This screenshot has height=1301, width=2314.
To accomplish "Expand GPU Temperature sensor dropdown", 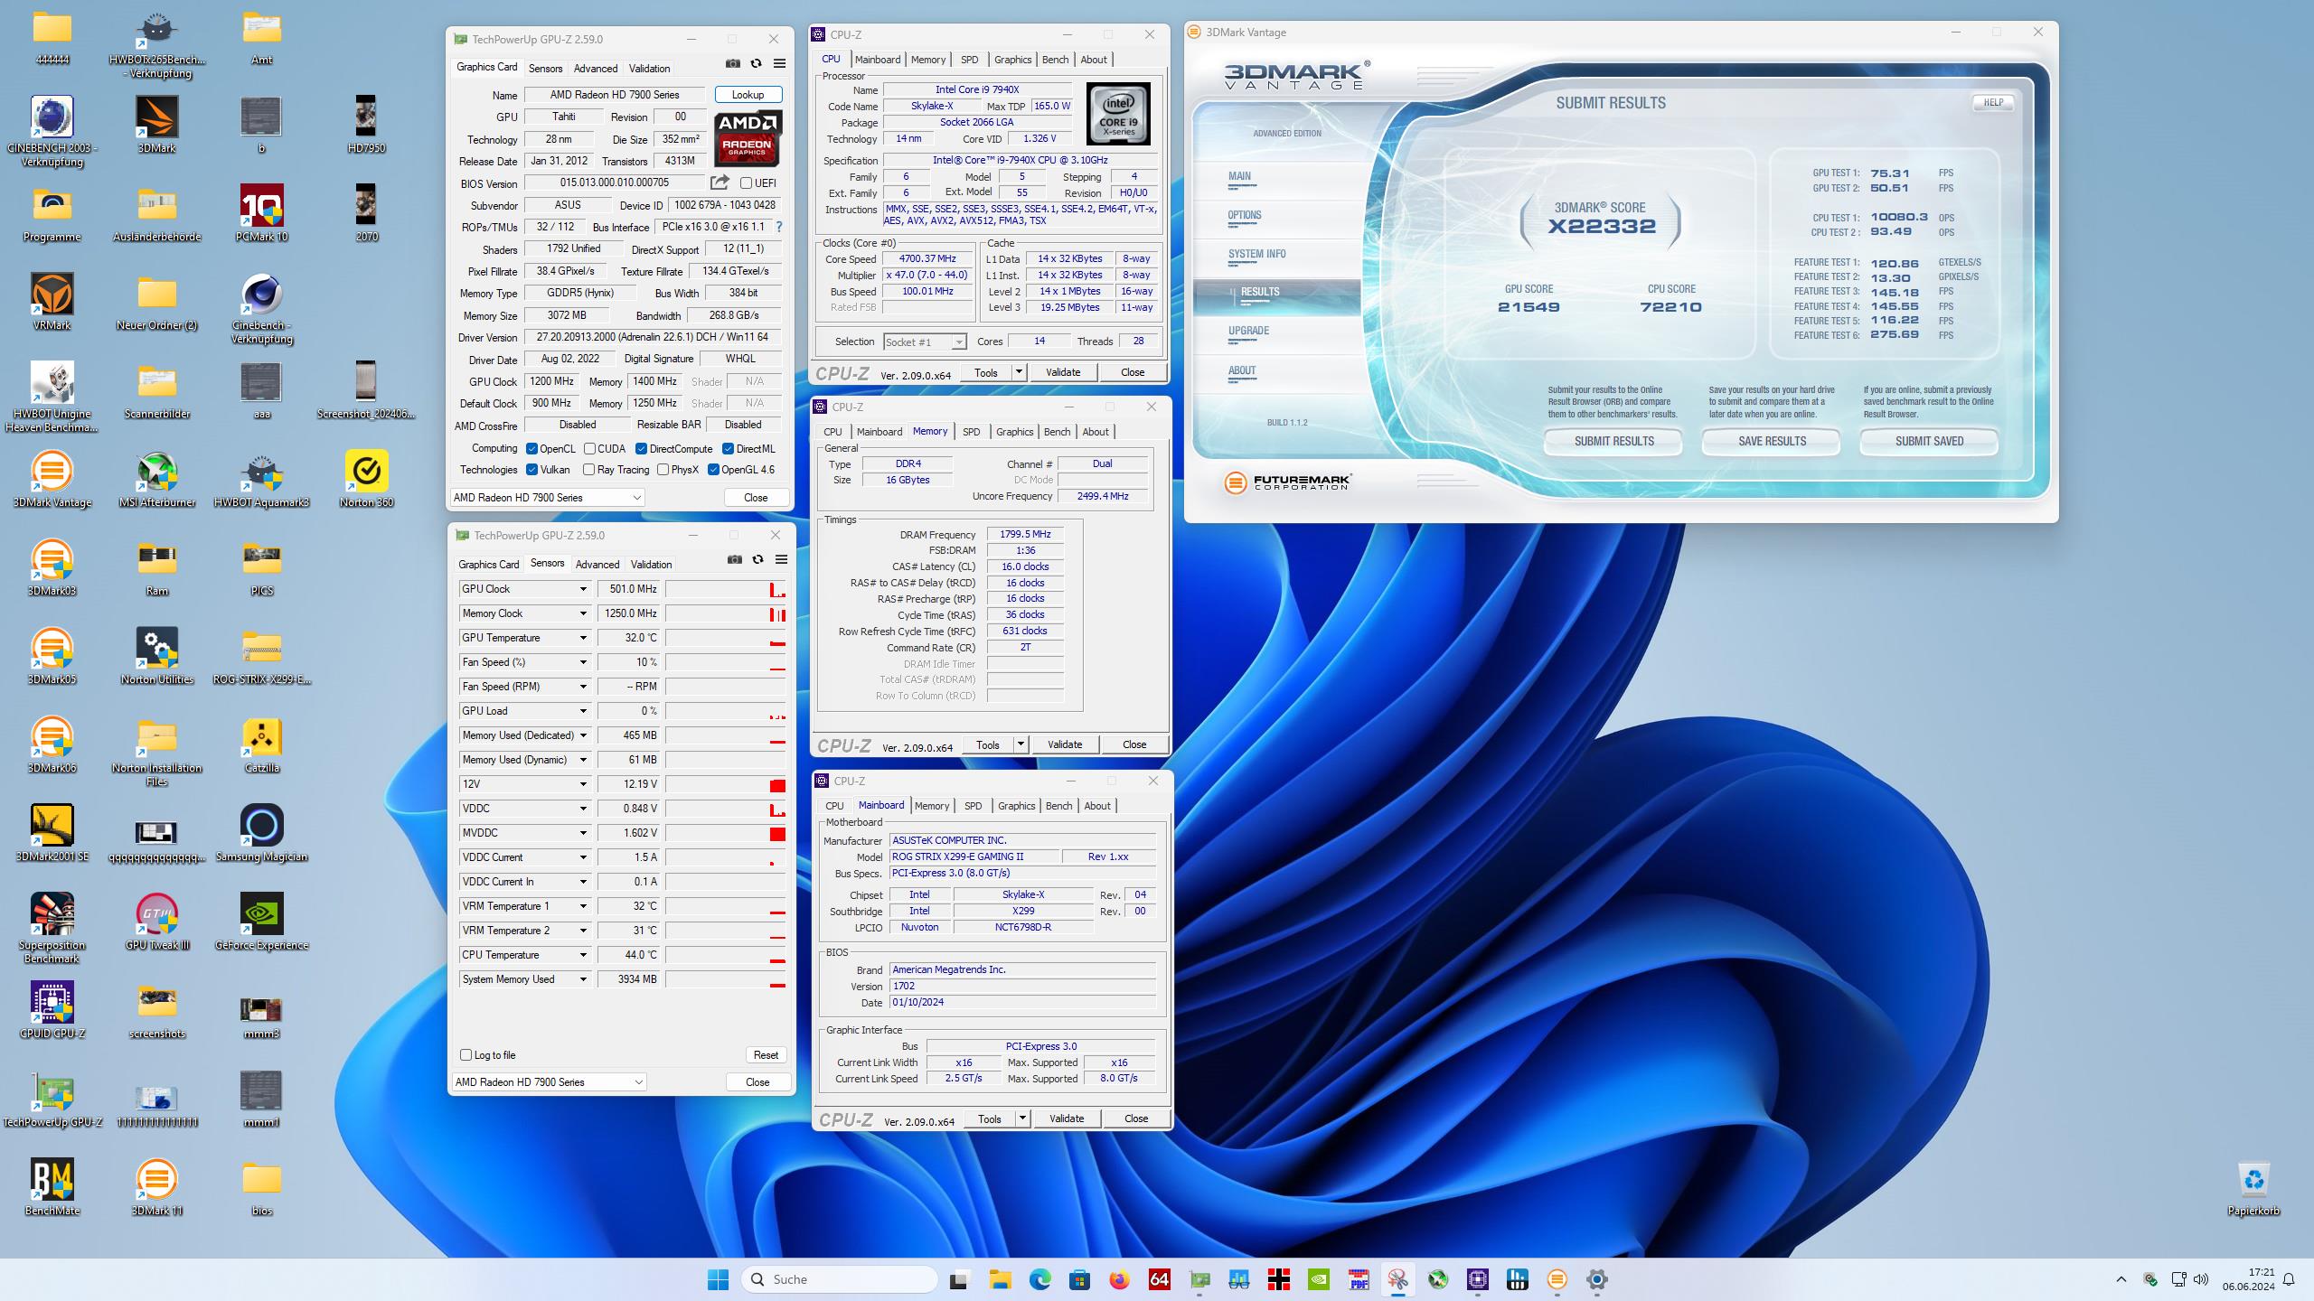I will [x=583, y=638].
